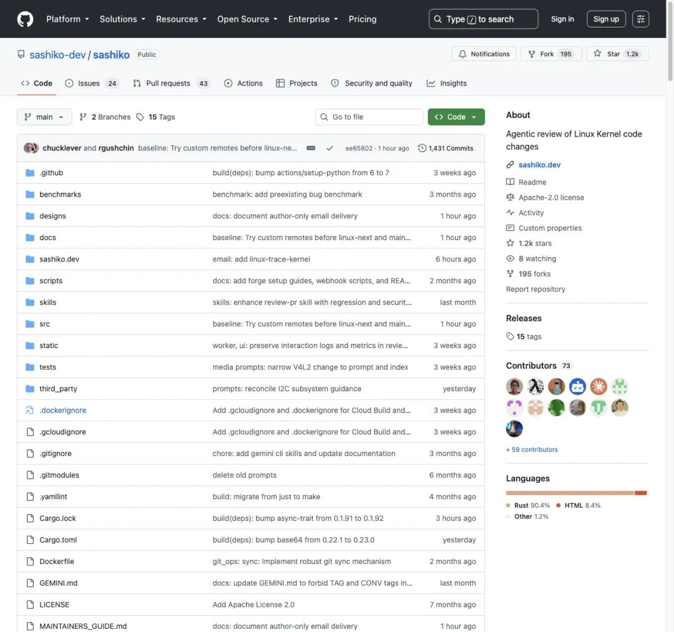This screenshot has height=632, width=674.
Task: Expand the commit message ellipsis button
Action: [311, 148]
